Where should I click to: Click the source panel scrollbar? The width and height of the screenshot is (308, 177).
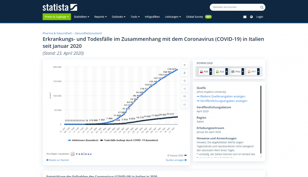tap(261, 120)
